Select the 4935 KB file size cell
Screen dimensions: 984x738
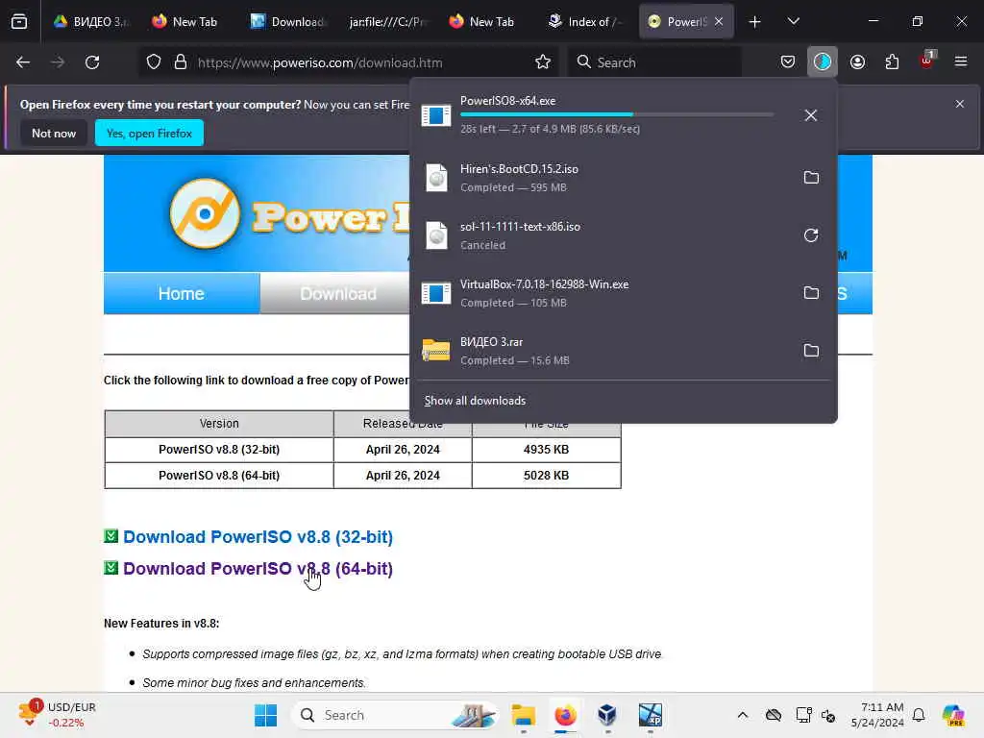546,450
